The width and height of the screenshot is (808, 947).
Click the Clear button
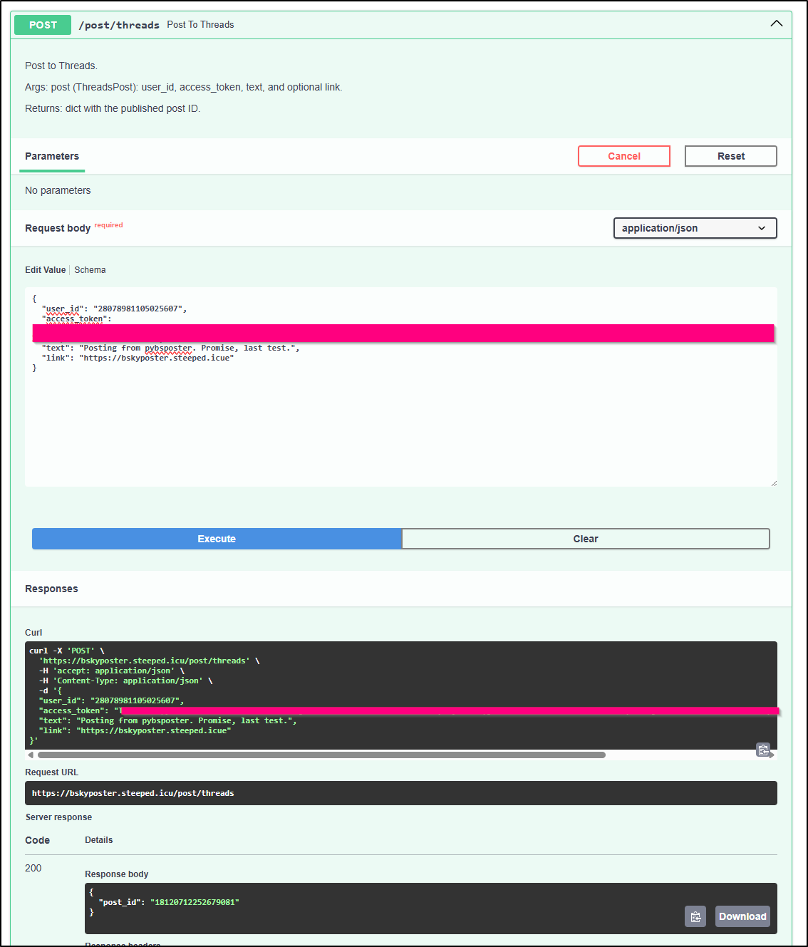pyautogui.click(x=586, y=539)
